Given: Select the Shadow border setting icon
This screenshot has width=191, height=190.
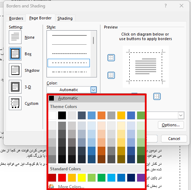Looking at the screenshot, I should 15,70.
